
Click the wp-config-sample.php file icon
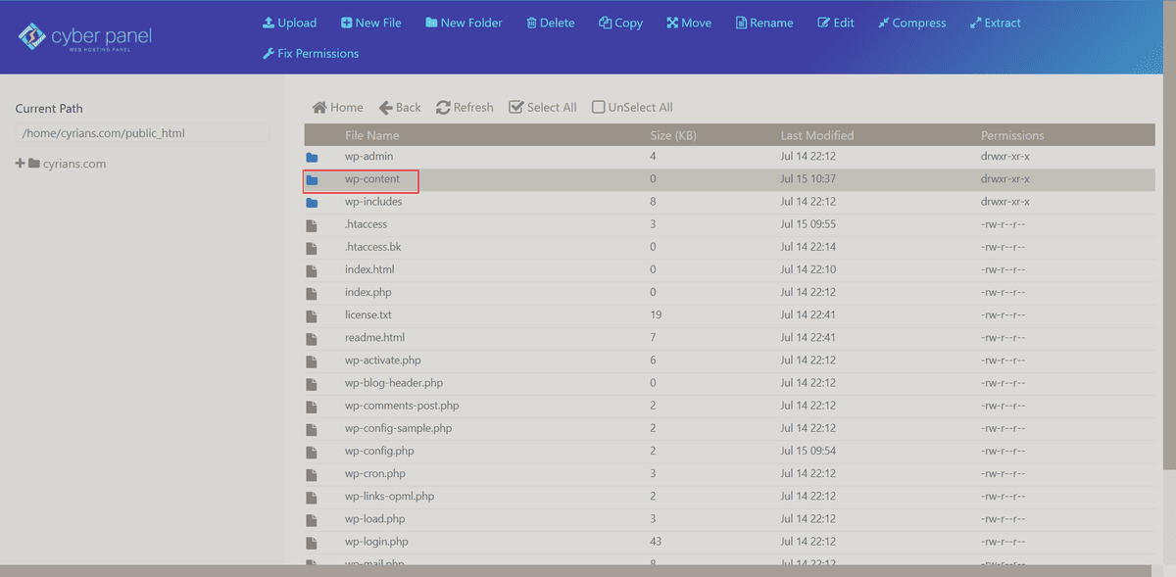point(312,428)
